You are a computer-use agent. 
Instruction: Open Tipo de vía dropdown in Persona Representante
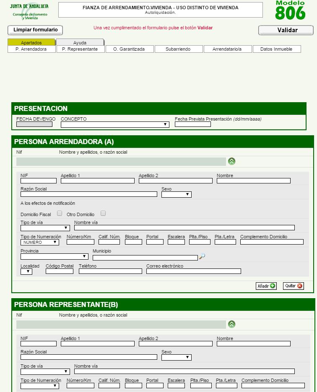point(45,372)
